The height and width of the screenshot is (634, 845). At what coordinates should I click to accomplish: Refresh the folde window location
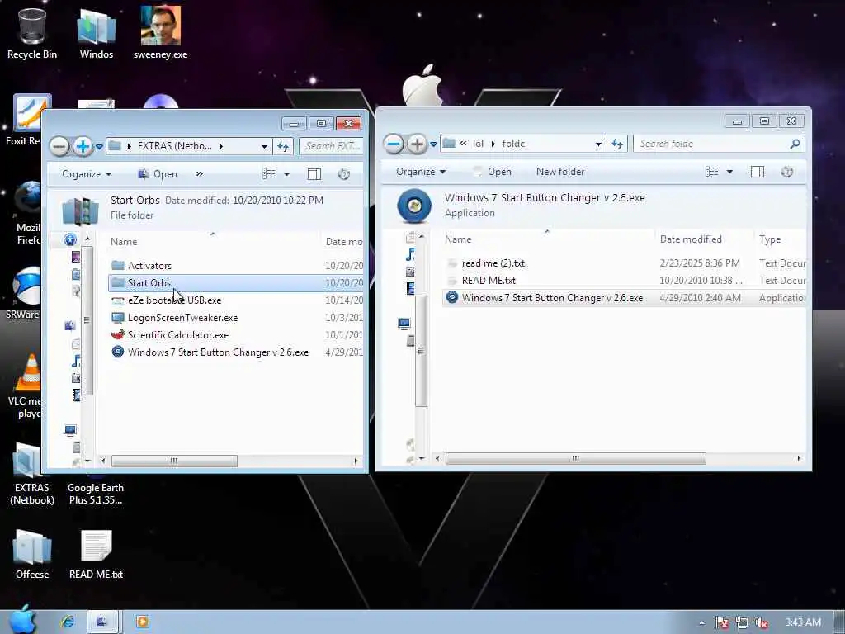tap(617, 144)
